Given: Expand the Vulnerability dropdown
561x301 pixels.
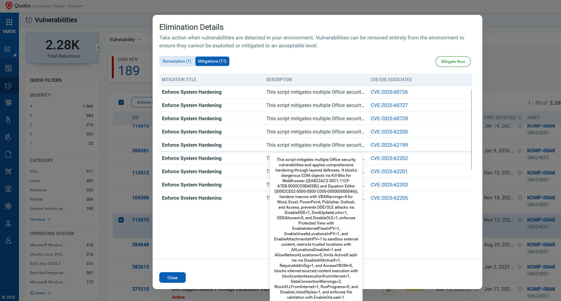Looking at the screenshot, I should pyautogui.click(x=125, y=39).
